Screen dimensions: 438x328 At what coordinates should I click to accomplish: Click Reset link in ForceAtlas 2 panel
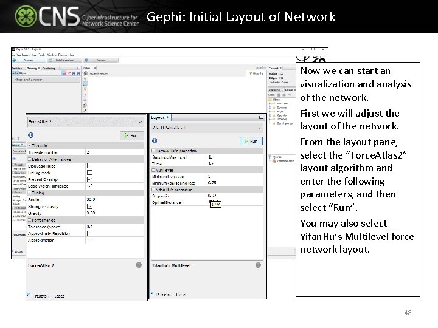[58, 296]
